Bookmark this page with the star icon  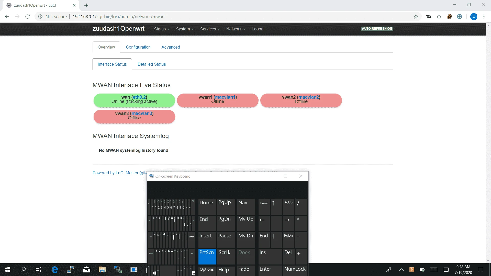(416, 17)
